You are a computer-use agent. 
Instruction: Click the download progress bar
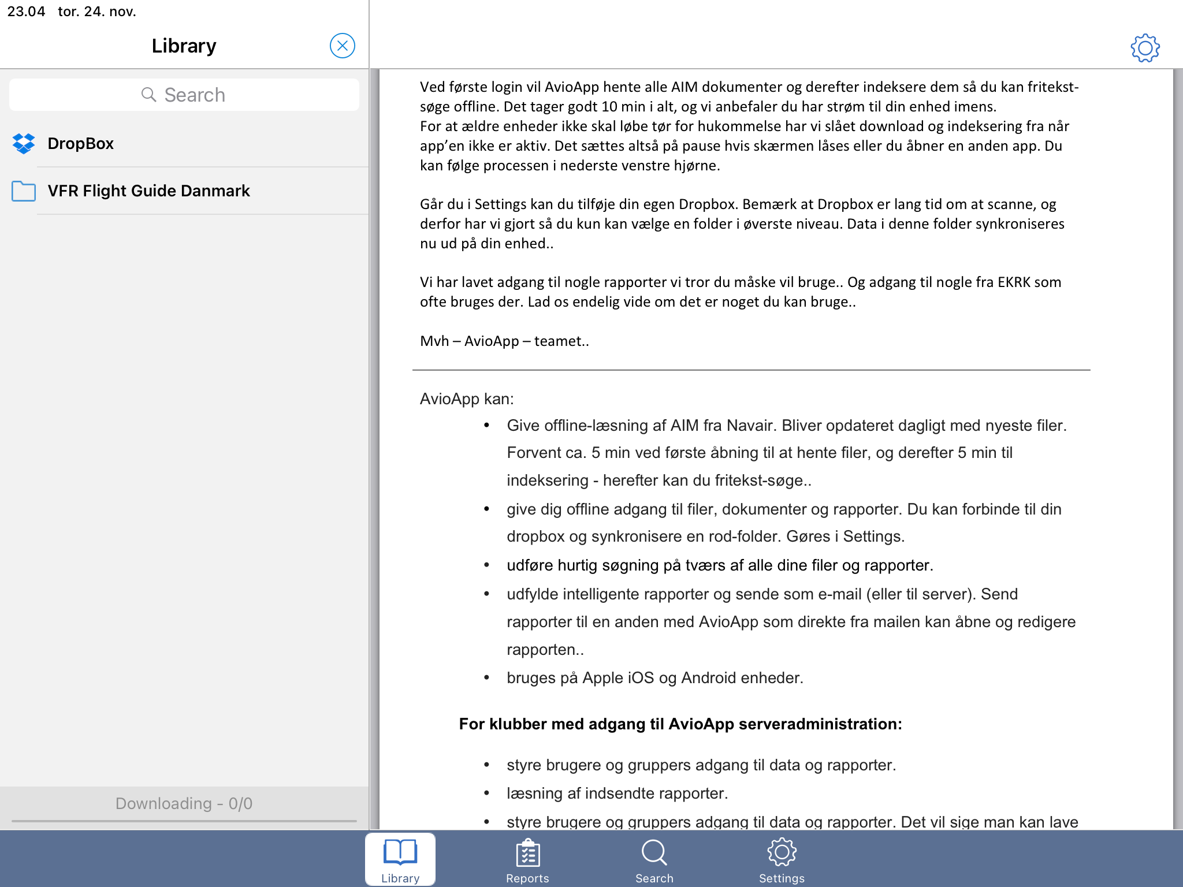(184, 821)
